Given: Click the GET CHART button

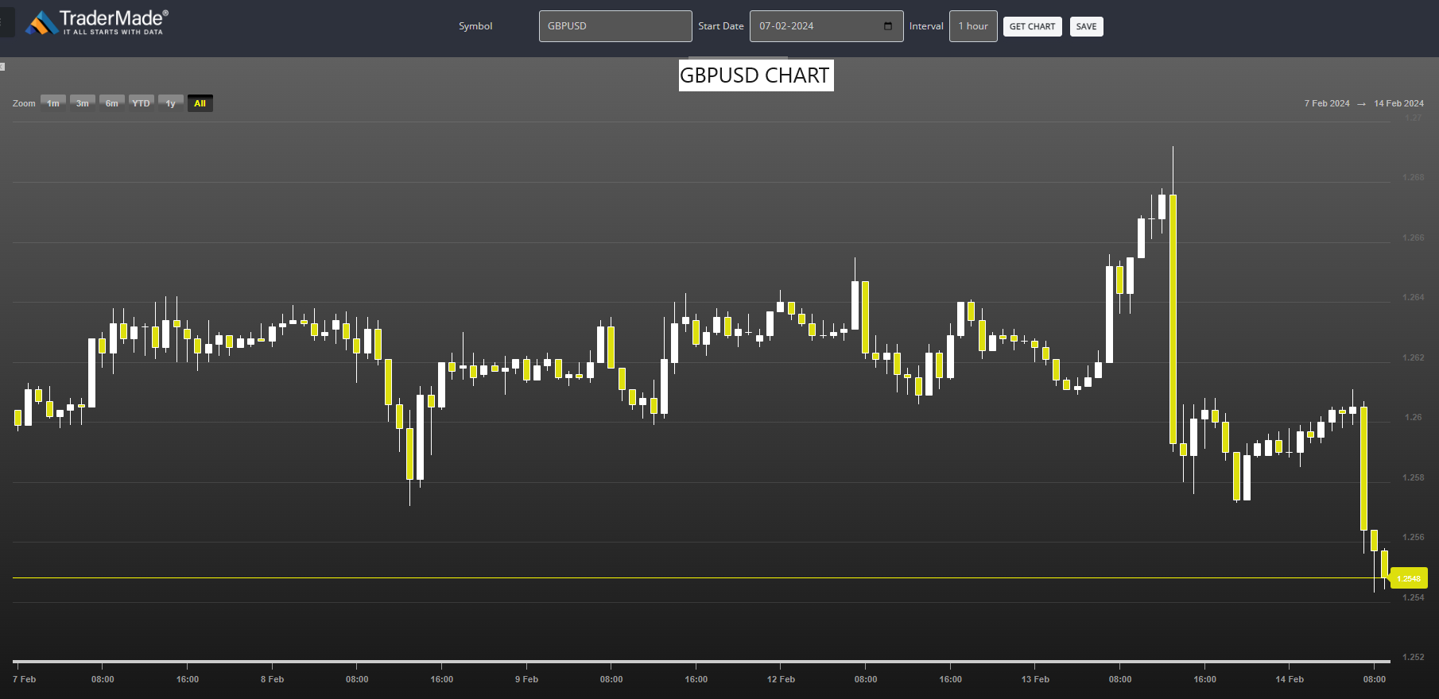Looking at the screenshot, I should click(x=1032, y=26).
